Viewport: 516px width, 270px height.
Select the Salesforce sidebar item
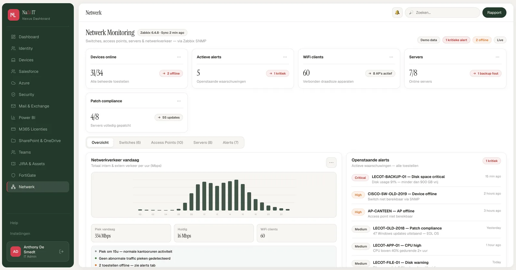pyautogui.click(x=38, y=71)
